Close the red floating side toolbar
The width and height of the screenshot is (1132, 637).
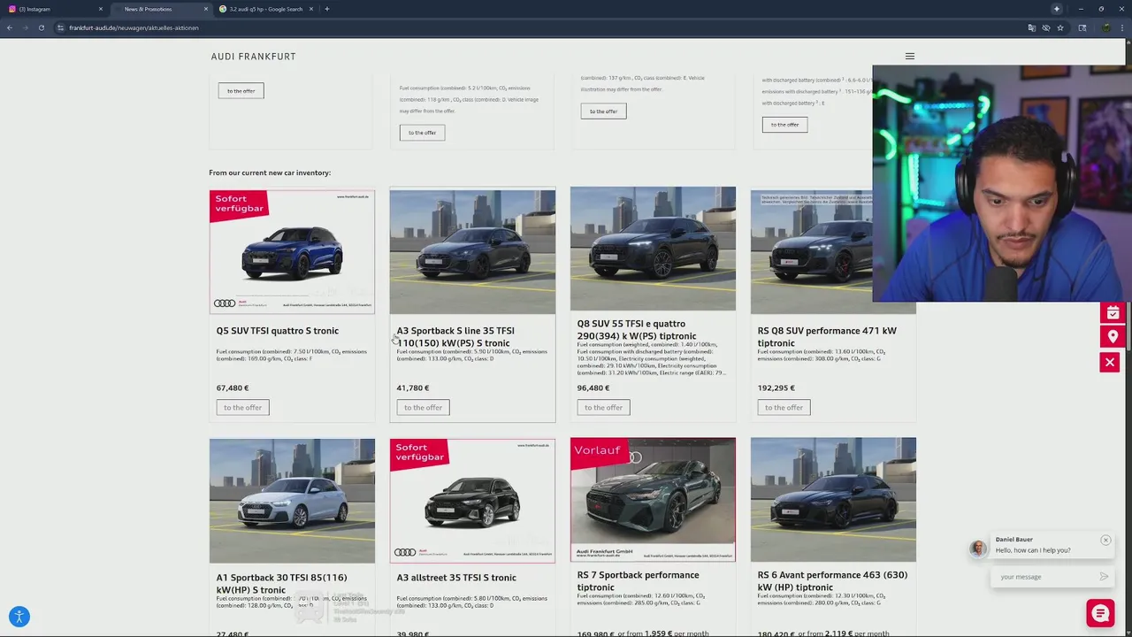point(1110,362)
